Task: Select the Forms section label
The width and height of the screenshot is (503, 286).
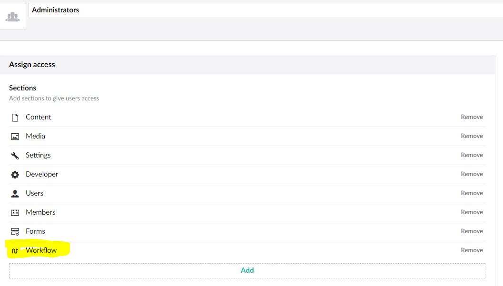Action: [x=35, y=231]
